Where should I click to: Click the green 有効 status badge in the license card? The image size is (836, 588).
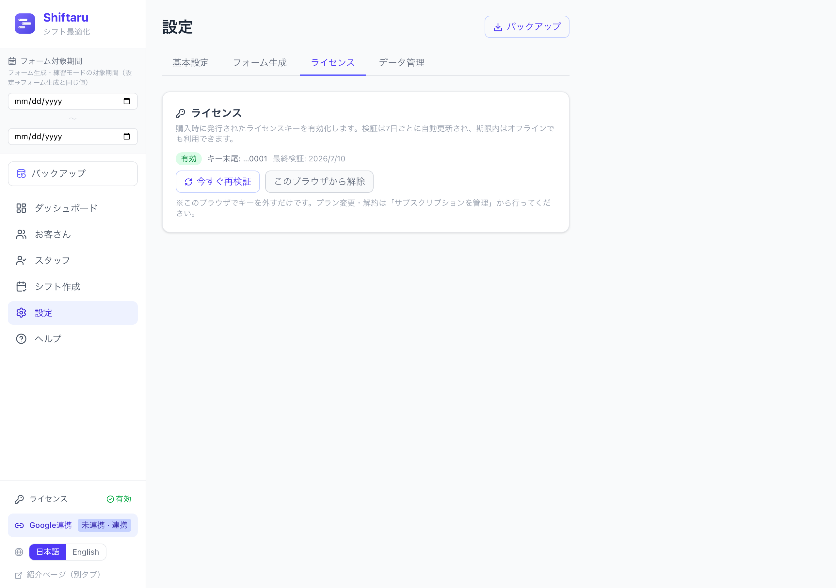tap(189, 159)
